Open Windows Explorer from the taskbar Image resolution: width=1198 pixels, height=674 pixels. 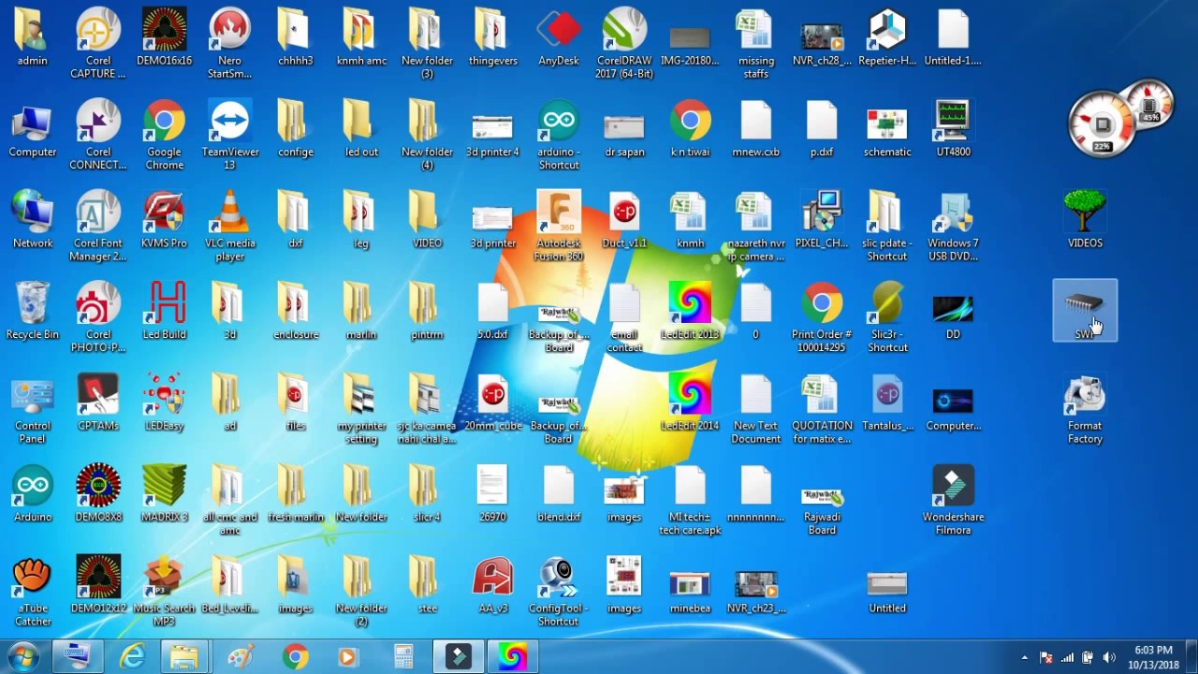tap(185, 657)
